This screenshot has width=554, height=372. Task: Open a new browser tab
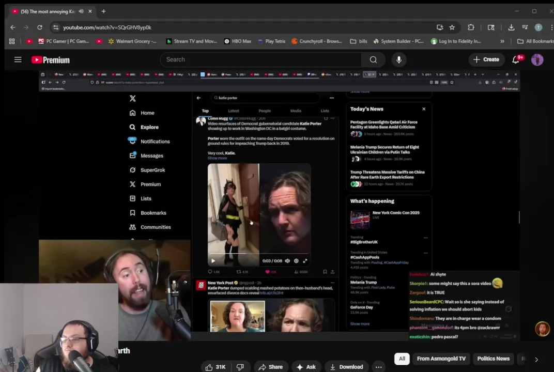point(103,11)
